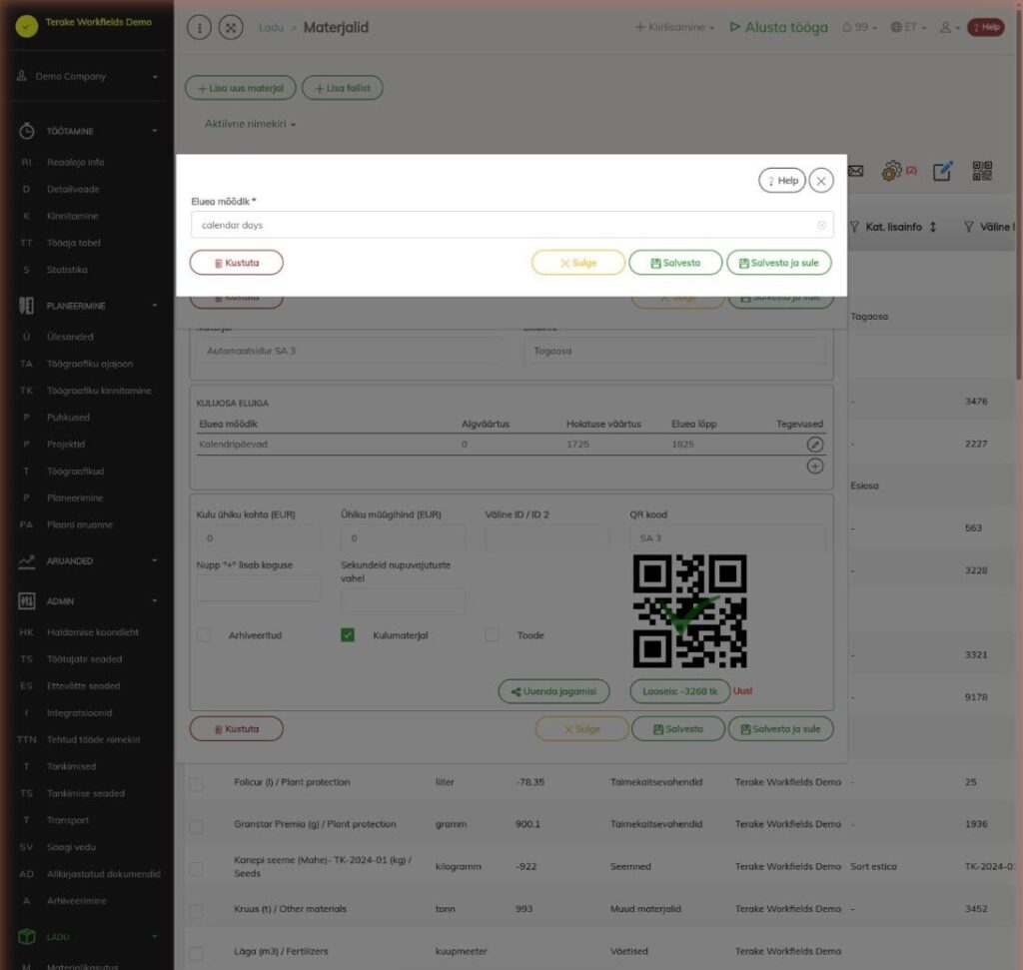
Task: Click the three-dot menu icon in header
Action: pos(199,27)
